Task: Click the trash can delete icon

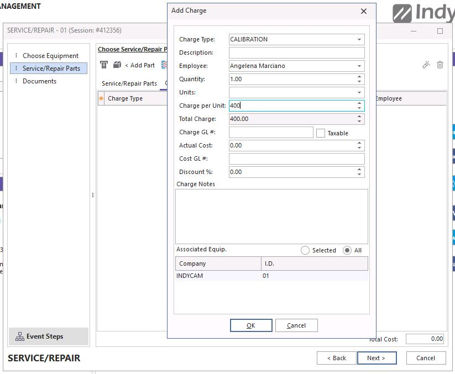Action: 440,65
